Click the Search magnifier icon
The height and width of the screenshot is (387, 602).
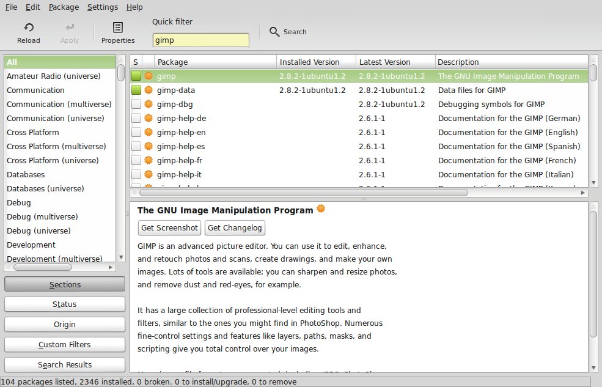(x=274, y=32)
